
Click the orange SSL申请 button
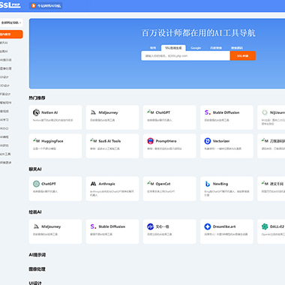coord(242,55)
